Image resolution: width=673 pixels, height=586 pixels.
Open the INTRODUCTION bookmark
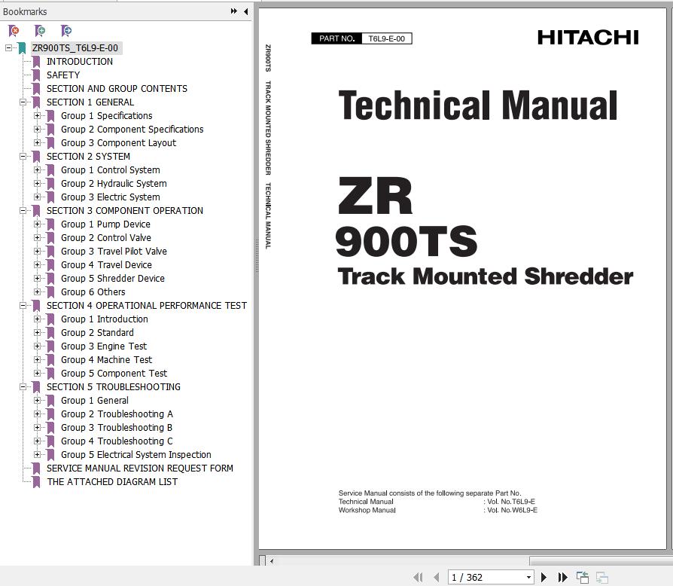click(80, 62)
